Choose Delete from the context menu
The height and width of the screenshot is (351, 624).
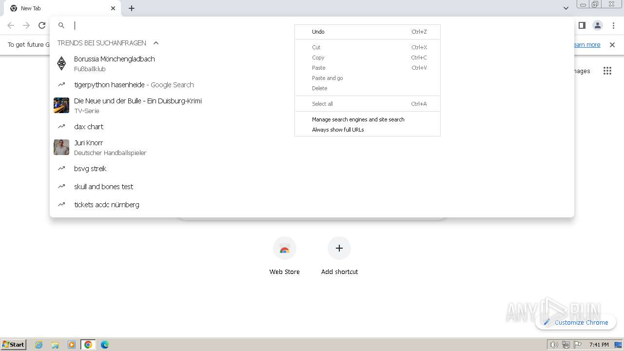pos(368,88)
